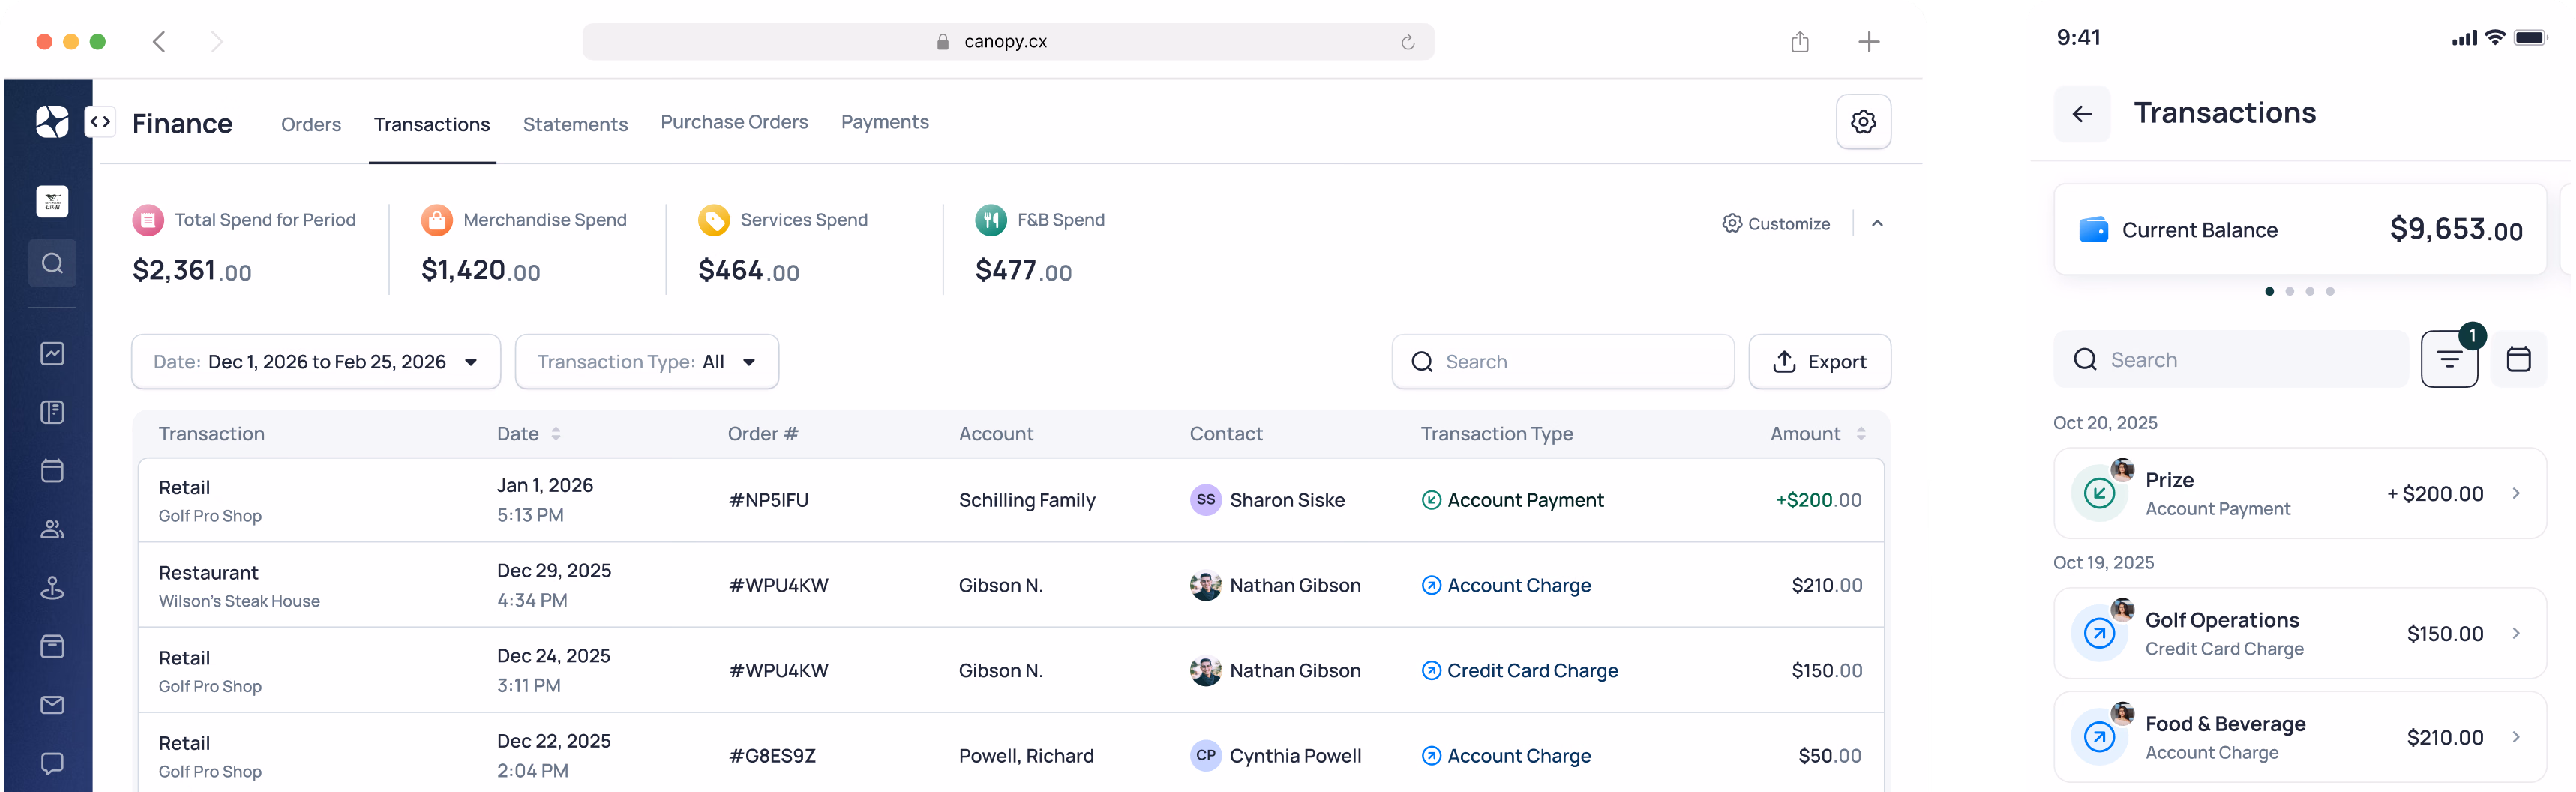This screenshot has height=792, width=2576.
Task: Focus the mobile Search field
Action: pos(2231,359)
